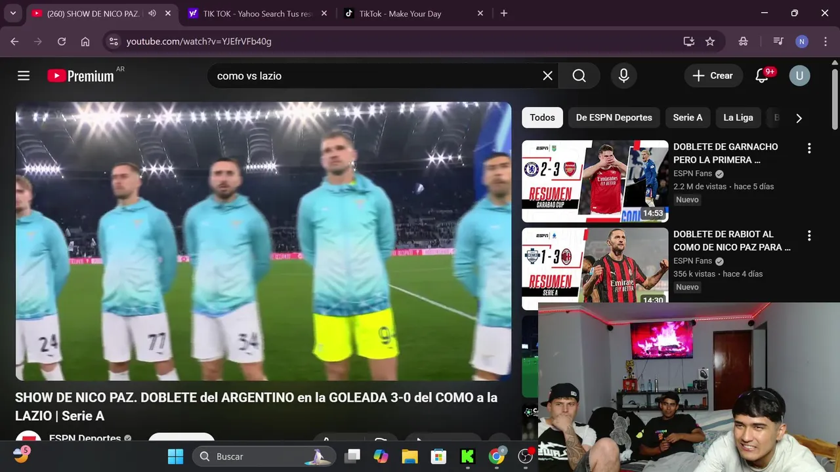Mute the YouTube tab via speaker icon

pos(152,13)
